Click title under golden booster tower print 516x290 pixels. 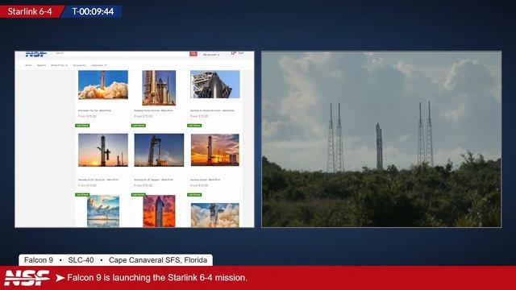click(x=153, y=110)
